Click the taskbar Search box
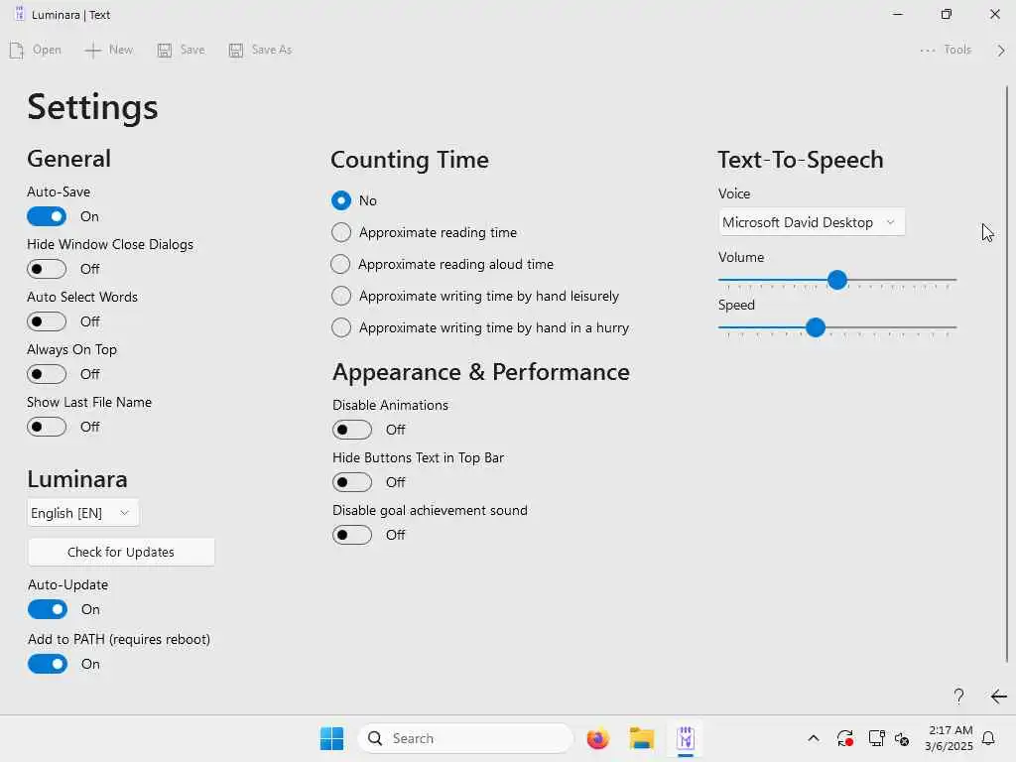1016x762 pixels. [465, 738]
